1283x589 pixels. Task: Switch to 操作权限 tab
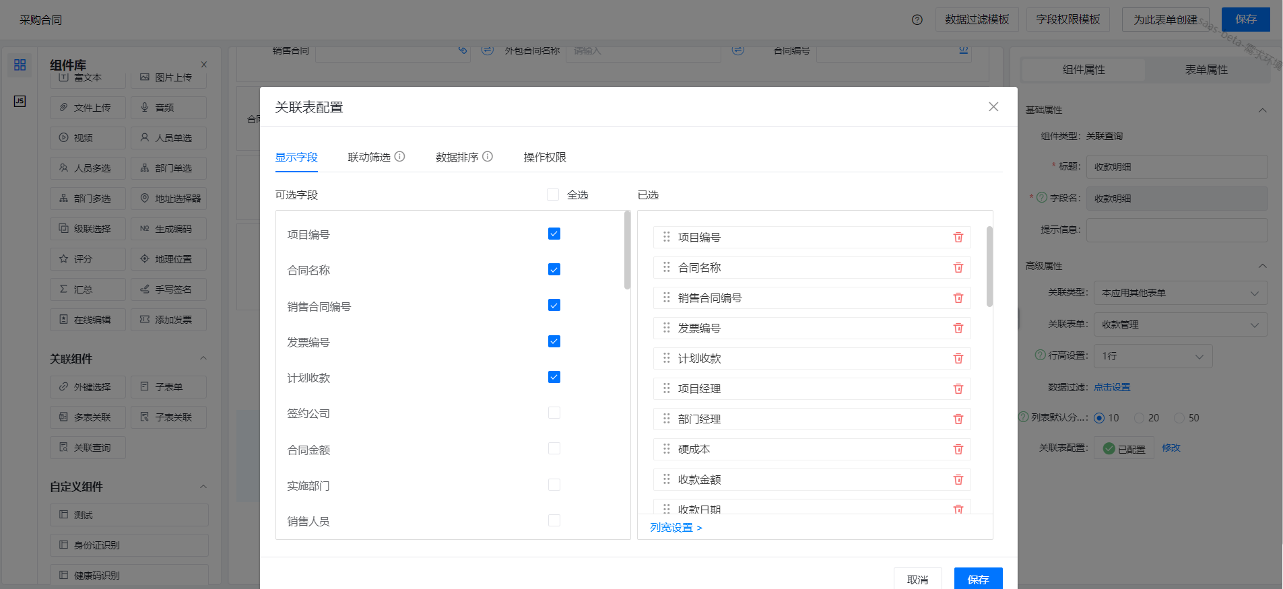(545, 157)
